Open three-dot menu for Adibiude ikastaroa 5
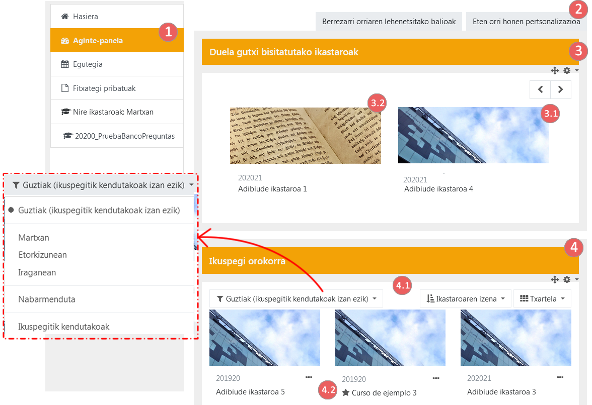This screenshot has height=405, width=592. [309, 377]
